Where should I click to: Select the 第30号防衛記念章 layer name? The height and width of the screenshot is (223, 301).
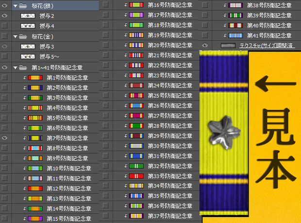click(170, 146)
